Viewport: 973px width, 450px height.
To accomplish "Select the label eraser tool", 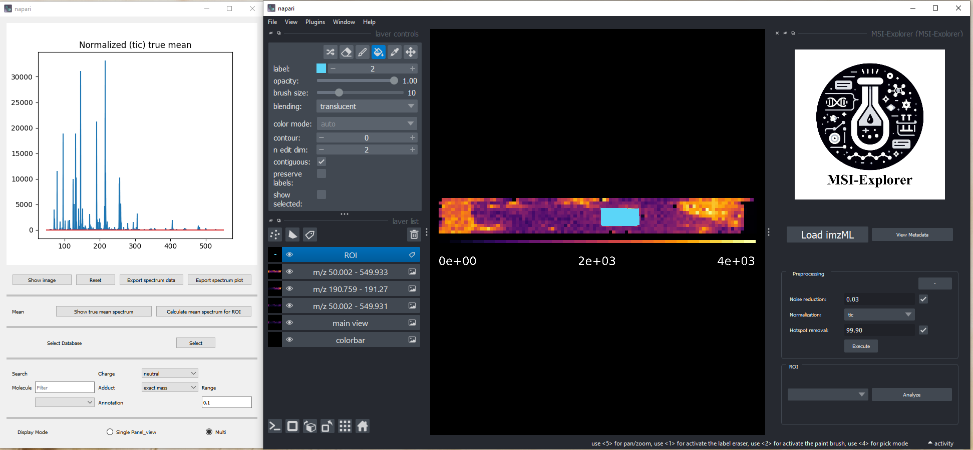I will pyautogui.click(x=347, y=52).
